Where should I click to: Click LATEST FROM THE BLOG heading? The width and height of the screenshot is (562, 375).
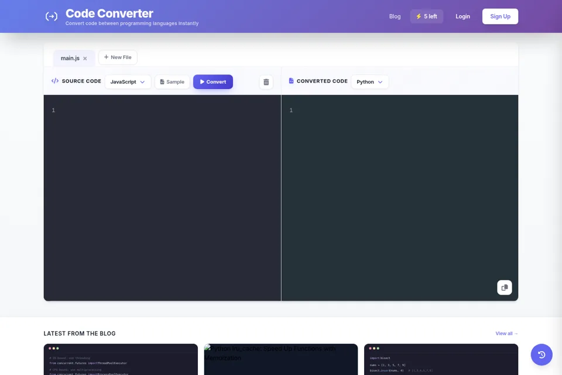point(80,333)
